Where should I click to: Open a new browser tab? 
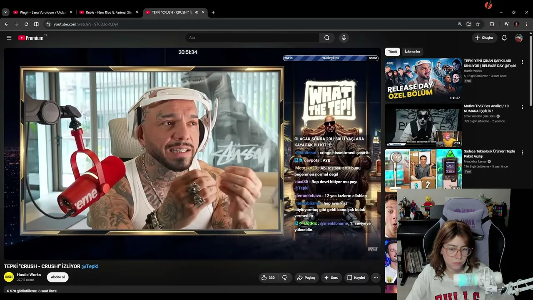[213, 12]
